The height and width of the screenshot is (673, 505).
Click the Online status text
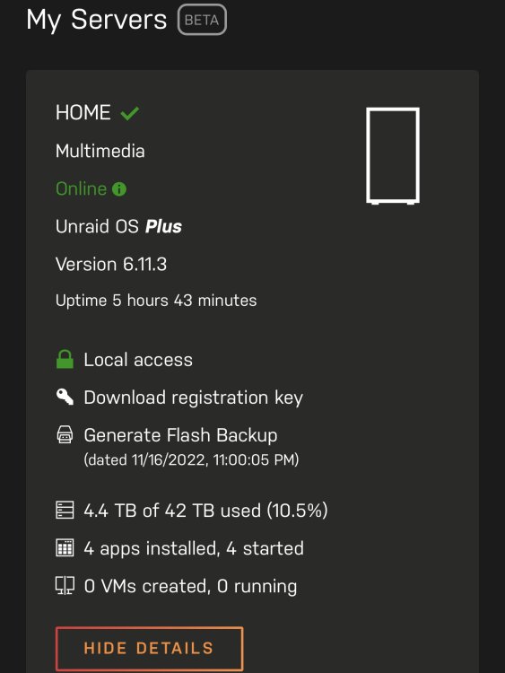(81, 188)
